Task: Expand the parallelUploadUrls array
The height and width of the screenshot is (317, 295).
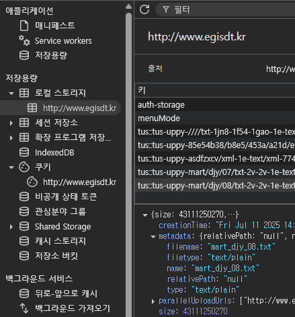Action: click(x=153, y=301)
